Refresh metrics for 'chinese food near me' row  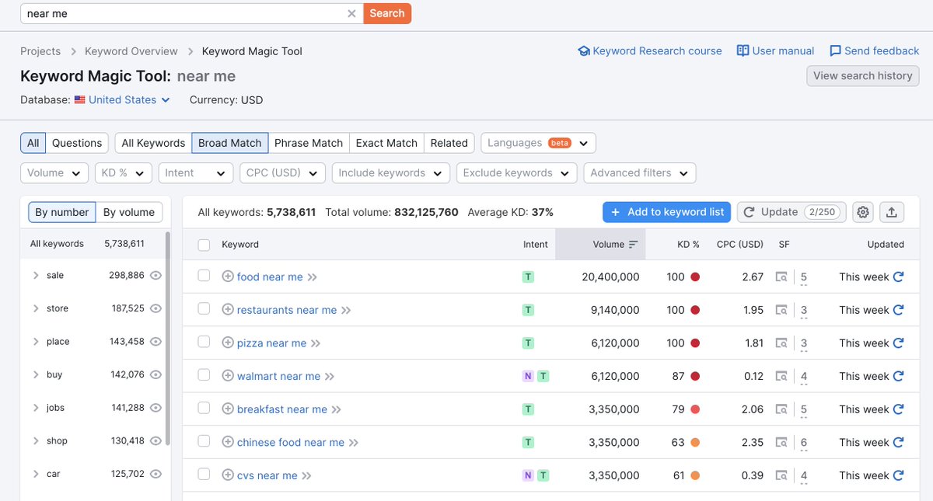899,442
